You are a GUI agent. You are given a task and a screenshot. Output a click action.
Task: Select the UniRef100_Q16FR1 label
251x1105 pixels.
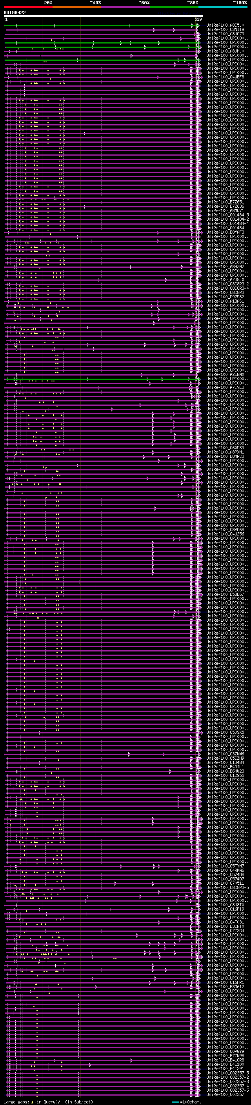coord(225,982)
